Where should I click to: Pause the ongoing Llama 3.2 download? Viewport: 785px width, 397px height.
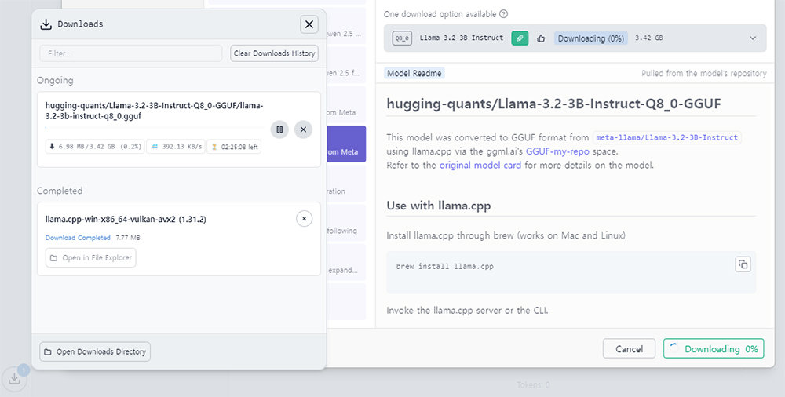pos(279,129)
